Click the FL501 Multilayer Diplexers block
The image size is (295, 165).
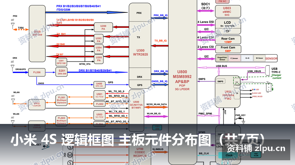(x=62, y=100)
